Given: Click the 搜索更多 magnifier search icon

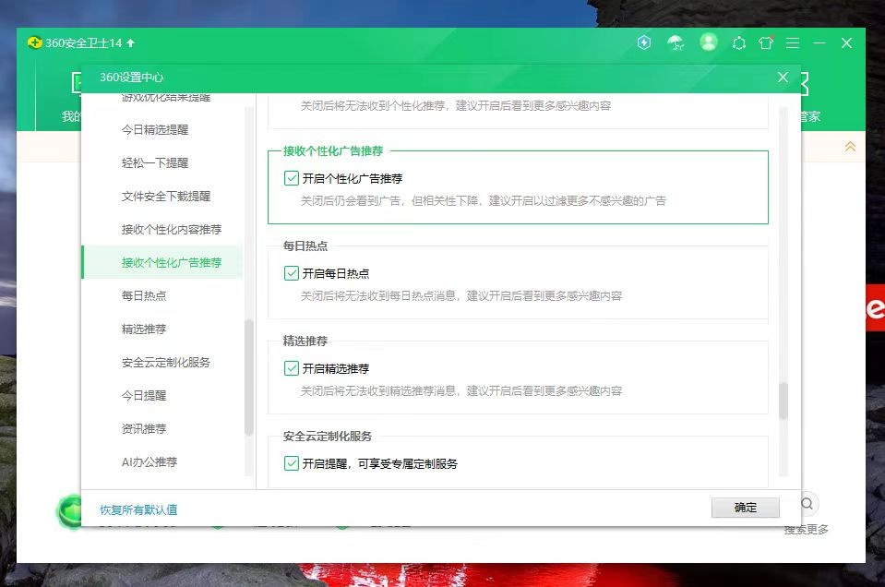Looking at the screenshot, I should pyautogui.click(x=807, y=505).
